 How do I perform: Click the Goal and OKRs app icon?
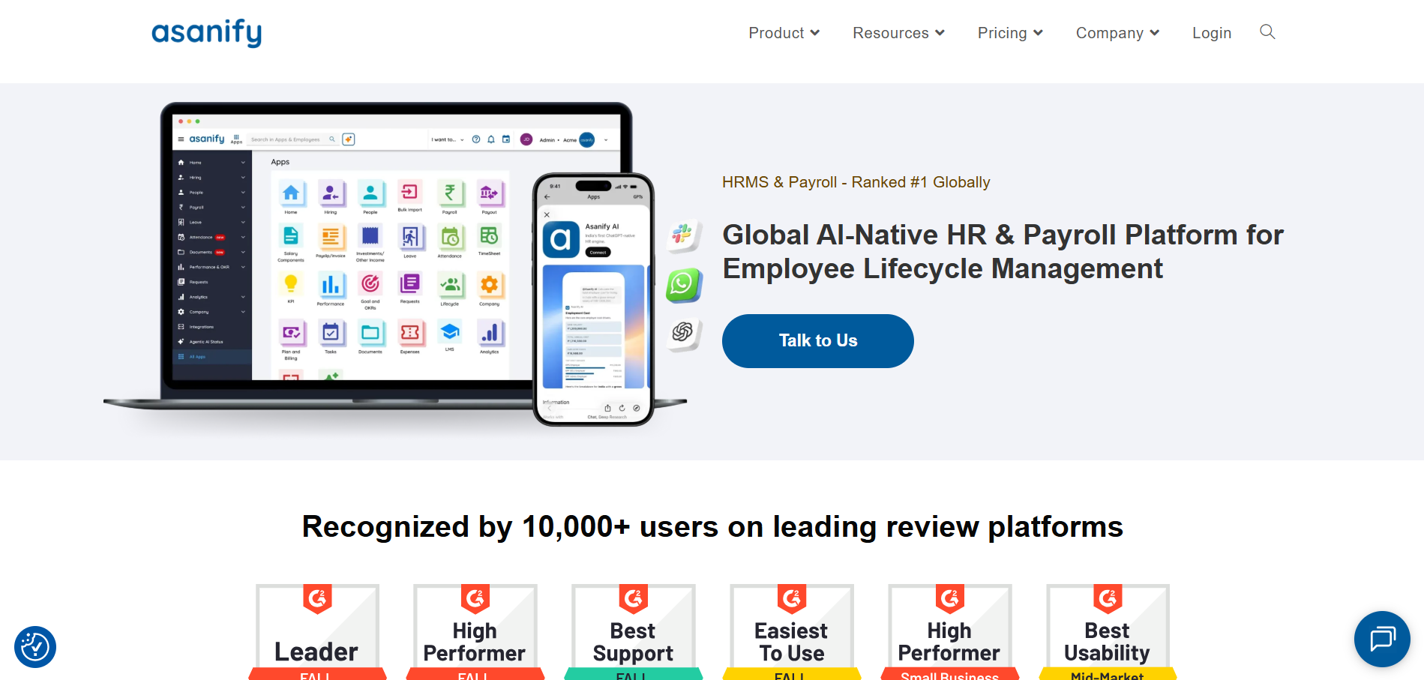pyautogui.click(x=370, y=283)
